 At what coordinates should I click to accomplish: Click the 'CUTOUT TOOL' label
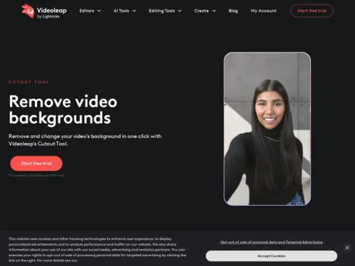29,82
